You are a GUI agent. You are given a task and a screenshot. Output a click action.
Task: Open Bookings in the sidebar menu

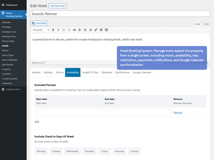point(6,27)
